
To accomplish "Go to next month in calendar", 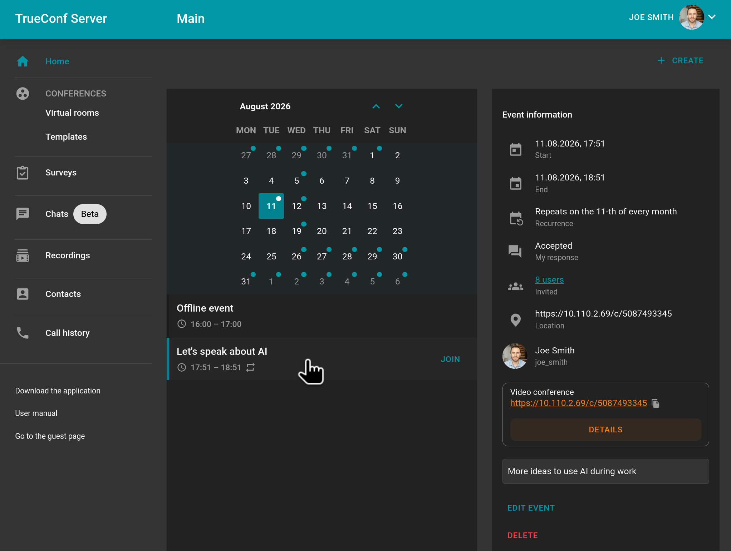I will tap(399, 106).
